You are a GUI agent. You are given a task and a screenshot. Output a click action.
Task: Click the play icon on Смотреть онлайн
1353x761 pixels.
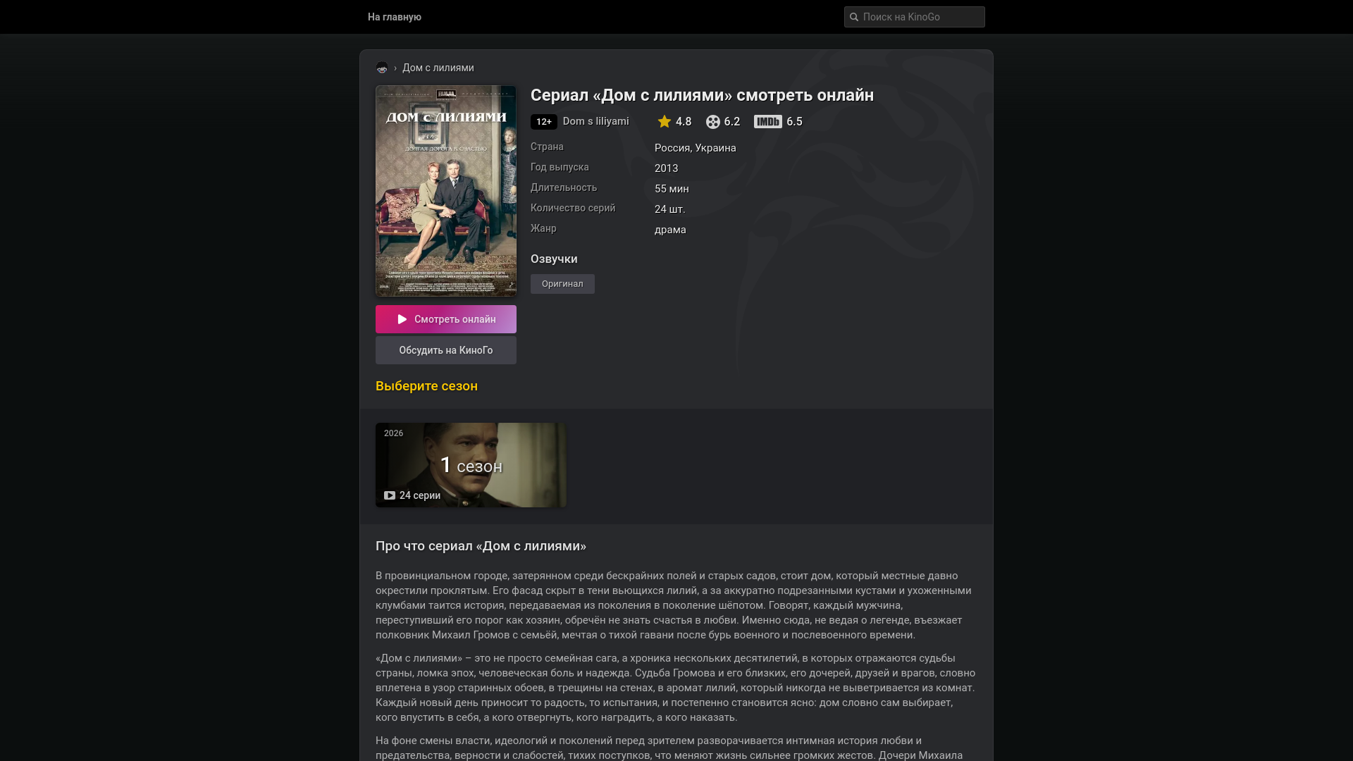(402, 319)
